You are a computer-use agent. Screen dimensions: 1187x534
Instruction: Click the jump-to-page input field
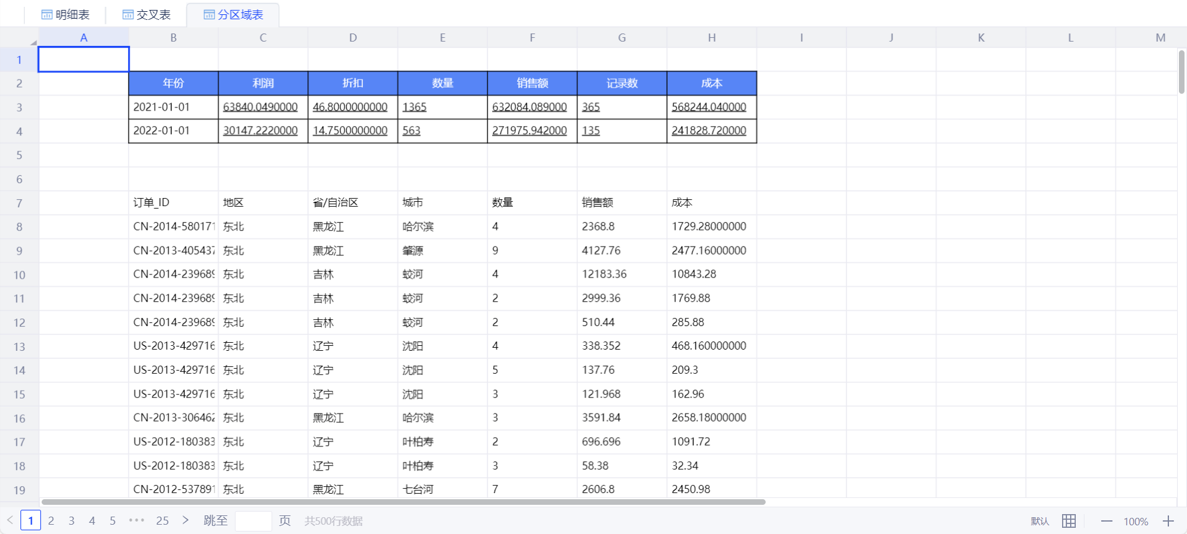pyautogui.click(x=253, y=521)
